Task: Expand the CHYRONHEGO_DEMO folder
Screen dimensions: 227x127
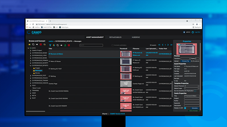Action: 31,53
